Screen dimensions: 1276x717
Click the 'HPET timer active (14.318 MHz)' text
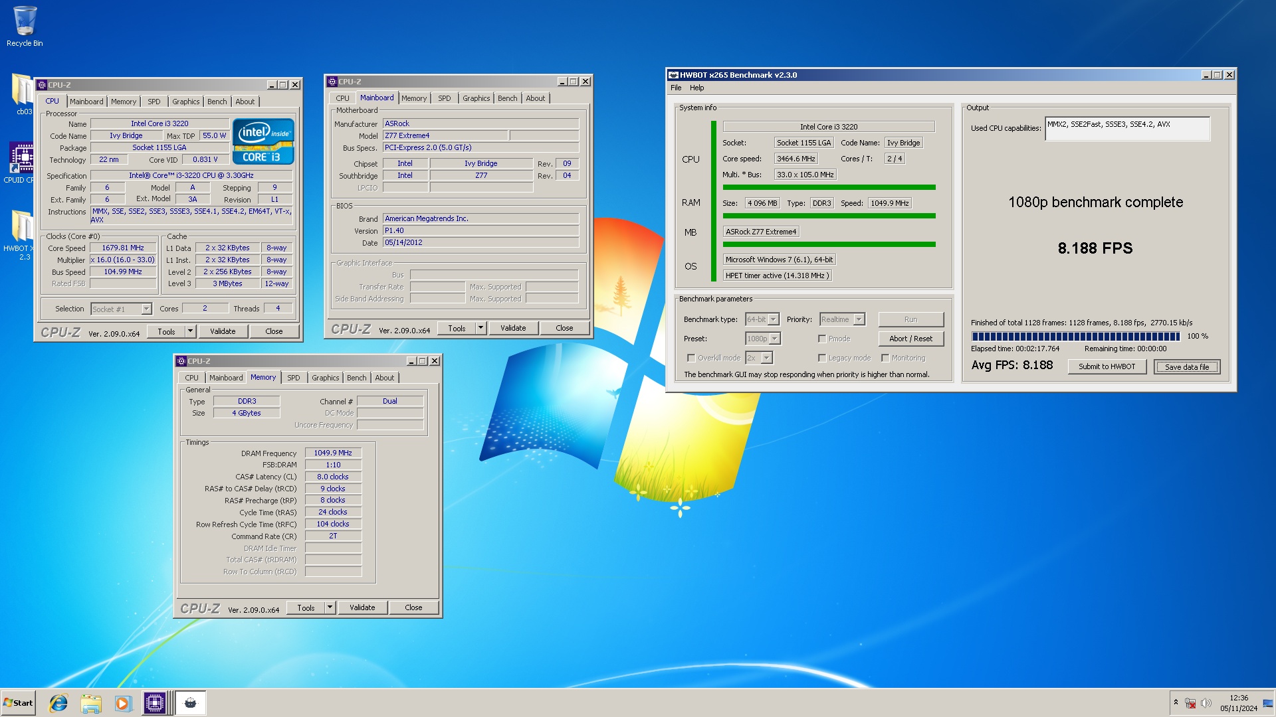coord(777,276)
